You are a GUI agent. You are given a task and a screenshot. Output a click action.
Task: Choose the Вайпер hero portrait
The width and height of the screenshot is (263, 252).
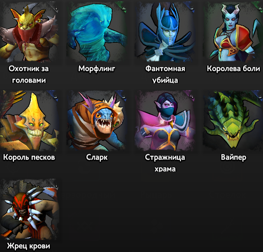[x=233, y=121]
